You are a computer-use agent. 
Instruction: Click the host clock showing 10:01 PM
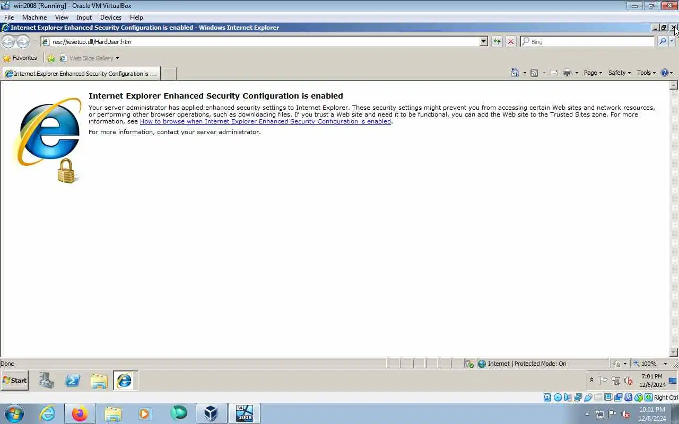(652, 414)
